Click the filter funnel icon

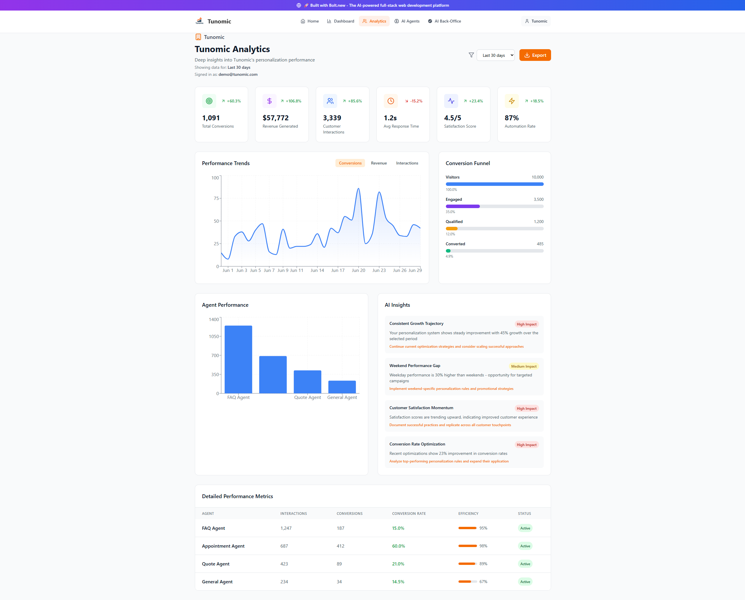click(471, 55)
